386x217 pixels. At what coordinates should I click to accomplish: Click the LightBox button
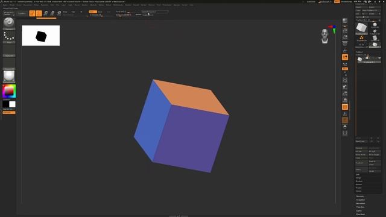[22, 13]
